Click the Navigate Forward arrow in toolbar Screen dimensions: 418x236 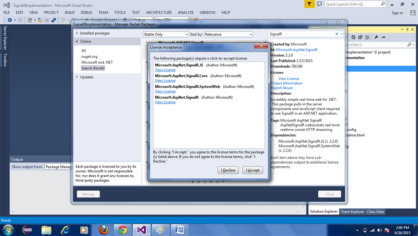20,20
